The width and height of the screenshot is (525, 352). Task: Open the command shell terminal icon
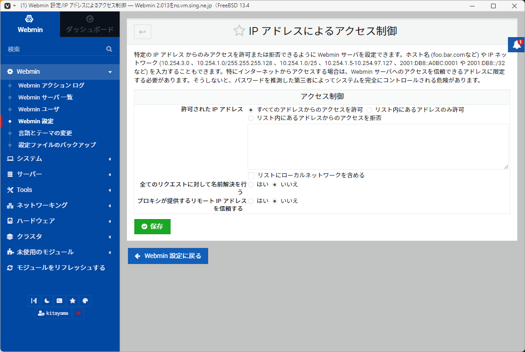click(x=60, y=301)
